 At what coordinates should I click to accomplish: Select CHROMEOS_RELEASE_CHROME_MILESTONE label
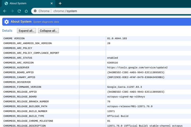point(28,121)
